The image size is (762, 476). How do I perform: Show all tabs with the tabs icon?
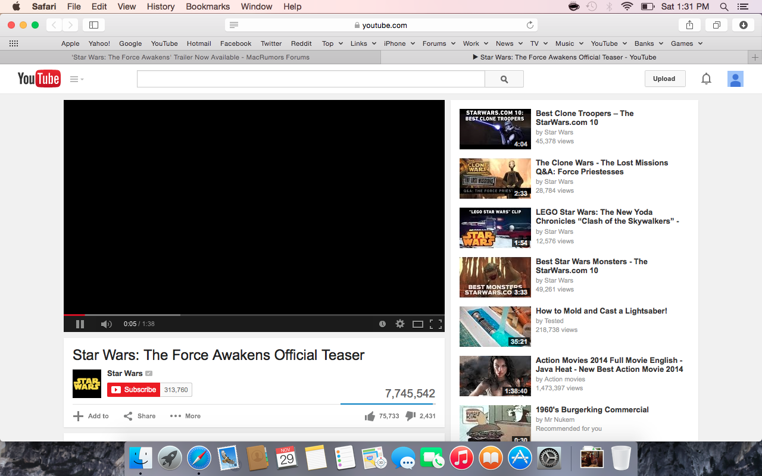pyautogui.click(x=717, y=25)
